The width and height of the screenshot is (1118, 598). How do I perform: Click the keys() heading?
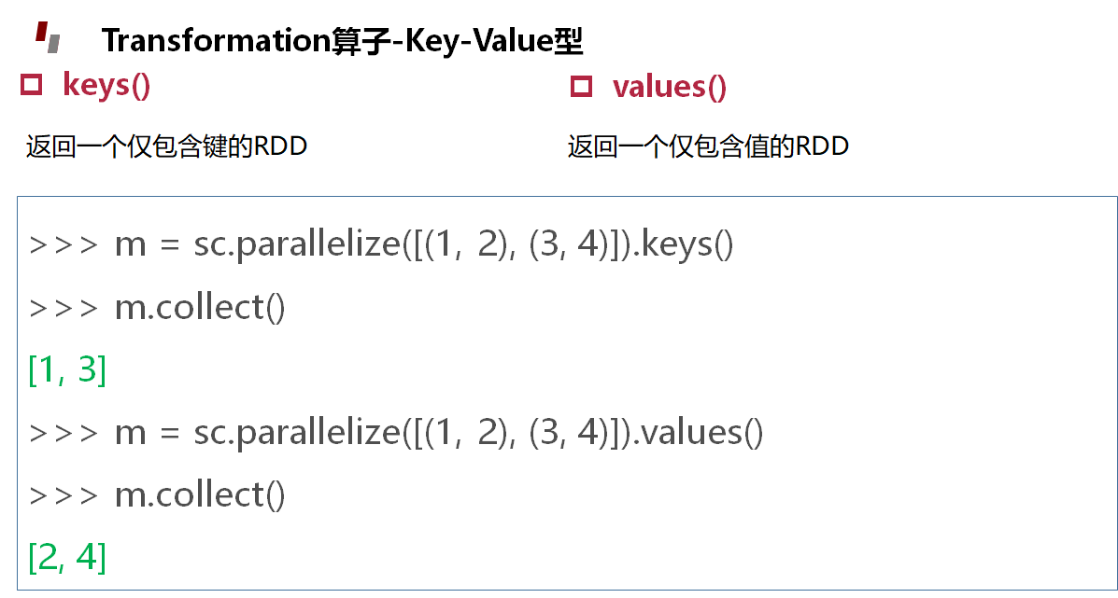[x=106, y=86]
